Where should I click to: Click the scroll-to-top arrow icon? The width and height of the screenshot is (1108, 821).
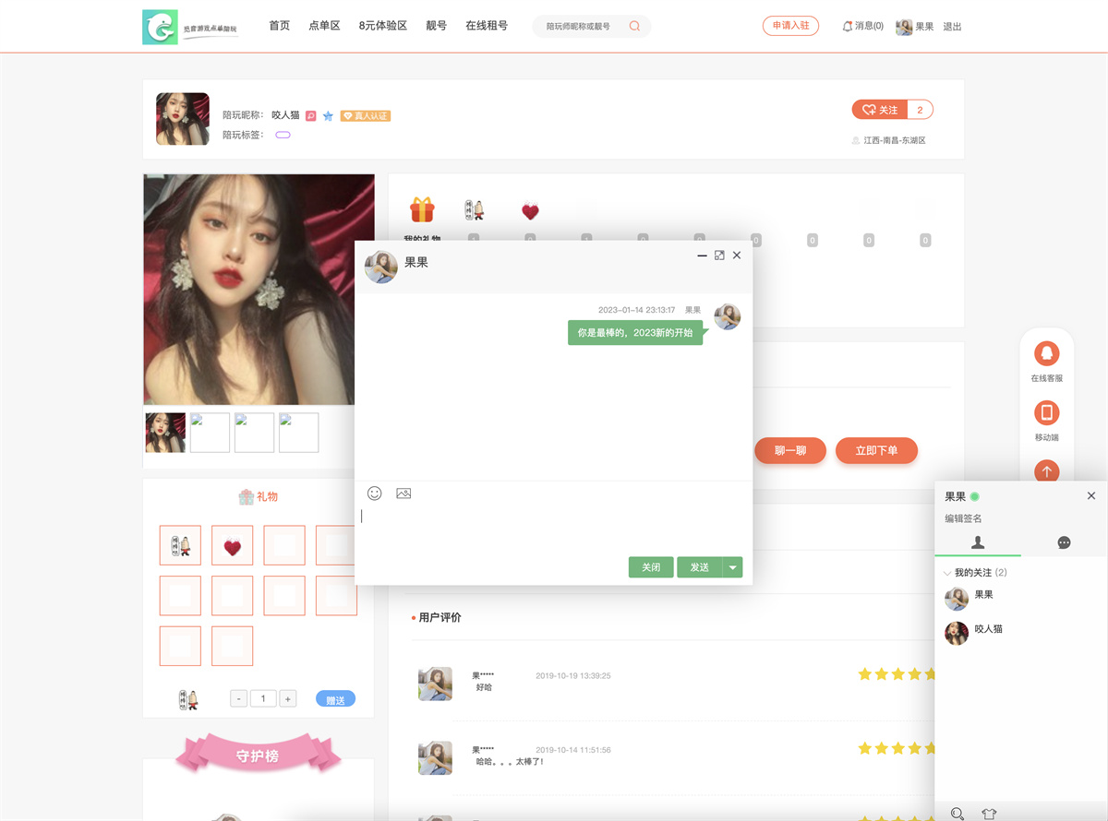(x=1046, y=471)
